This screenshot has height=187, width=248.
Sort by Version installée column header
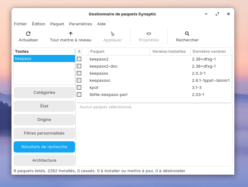coord(169,52)
